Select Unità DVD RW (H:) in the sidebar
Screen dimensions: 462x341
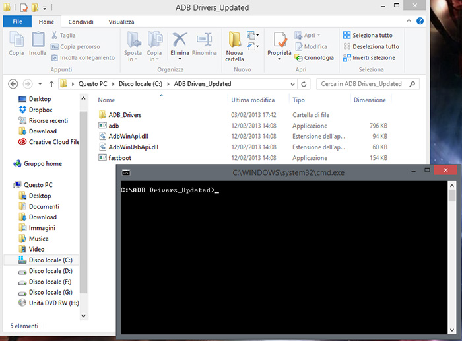pos(49,303)
